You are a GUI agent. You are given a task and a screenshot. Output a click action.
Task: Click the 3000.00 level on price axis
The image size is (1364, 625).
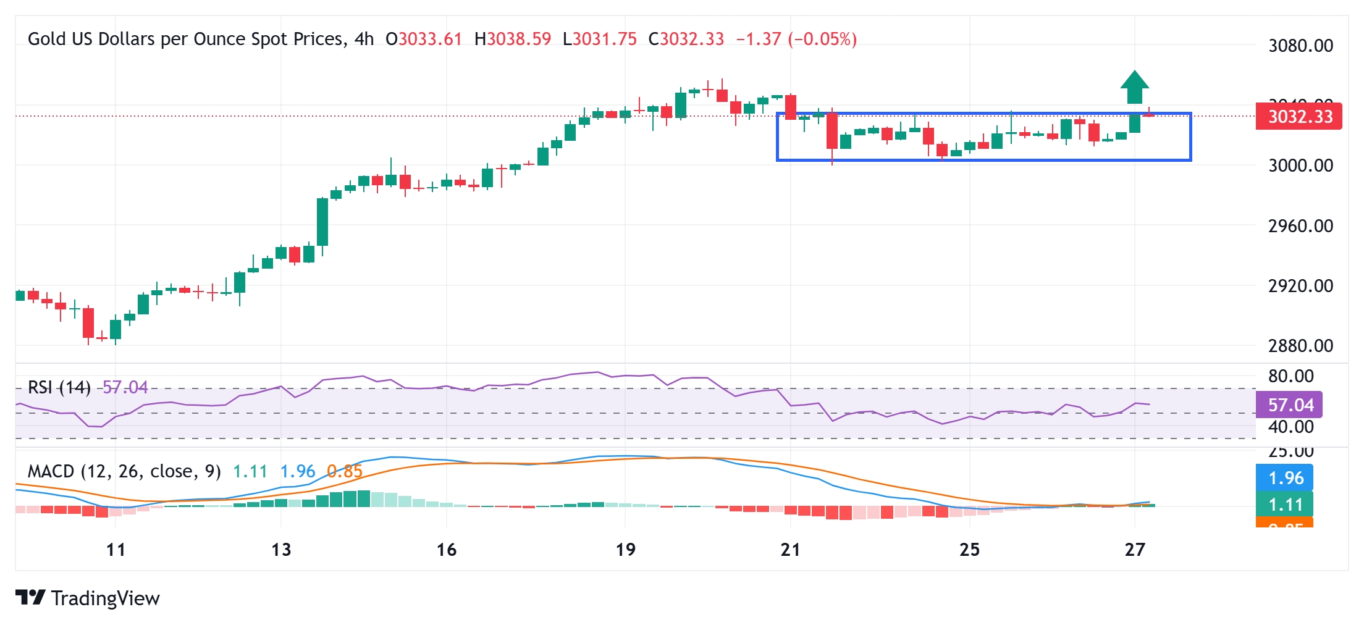1300,166
